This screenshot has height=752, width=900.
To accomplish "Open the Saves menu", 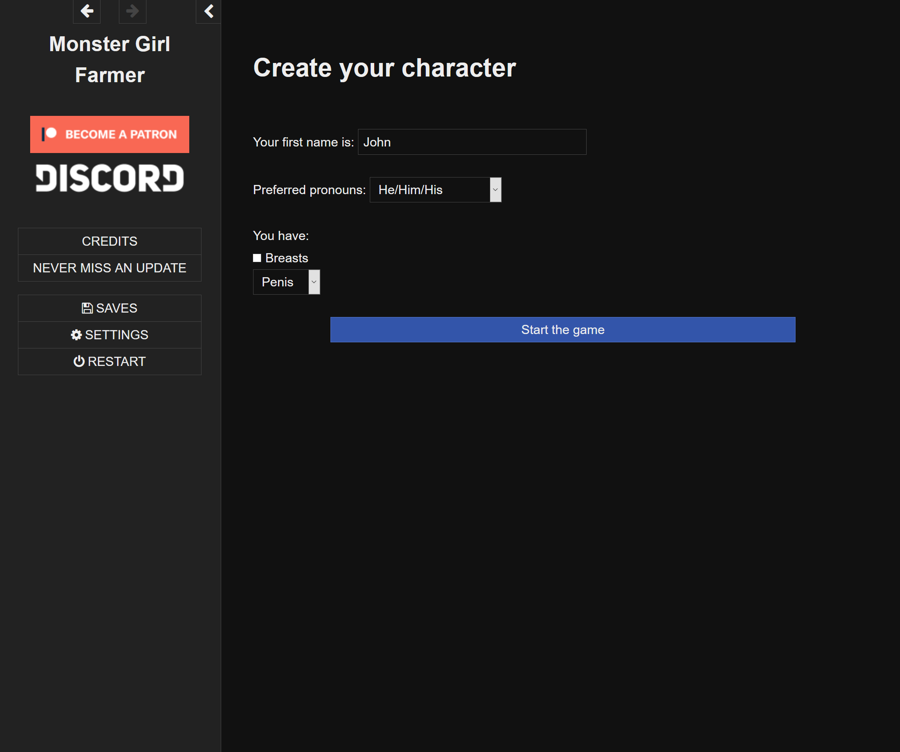I will pyautogui.click(x=110, y=308).
